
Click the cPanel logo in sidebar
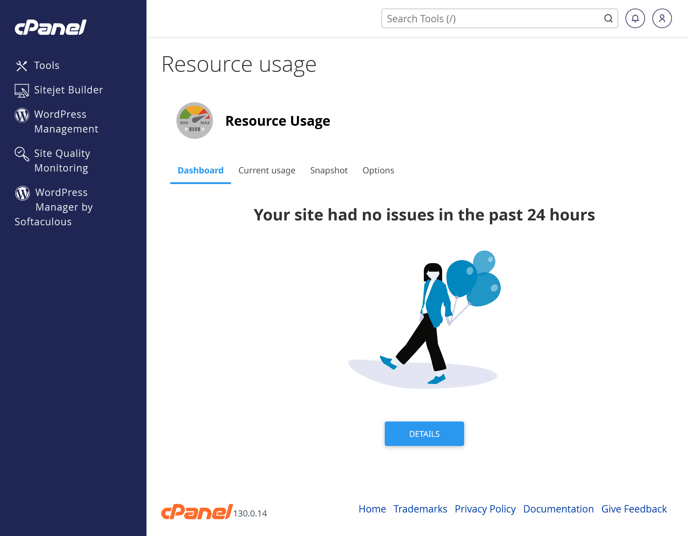50,27
